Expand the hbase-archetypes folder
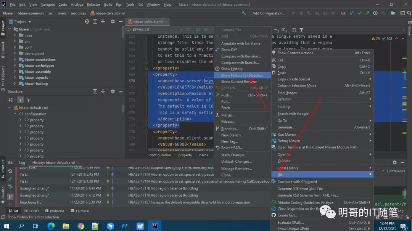Image resolution: width=412 pixels, height=231 pixels. [x=15, y=65]
